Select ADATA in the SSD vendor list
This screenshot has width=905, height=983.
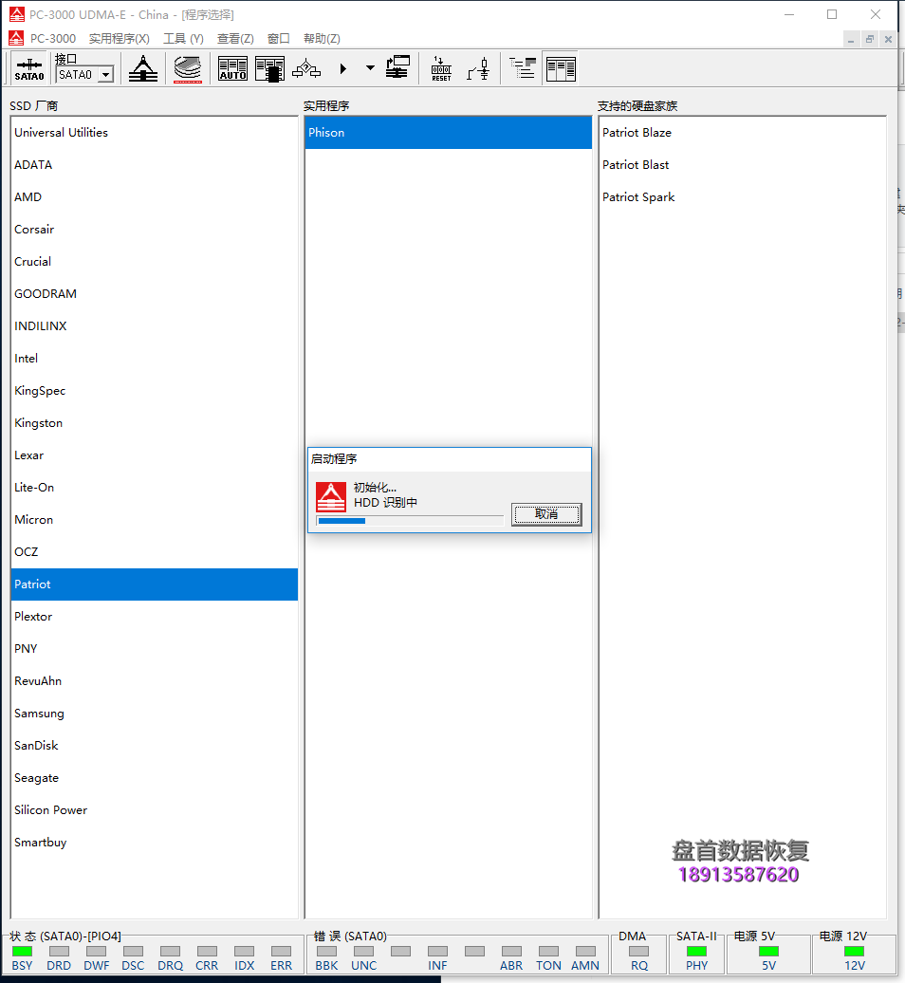155,165
